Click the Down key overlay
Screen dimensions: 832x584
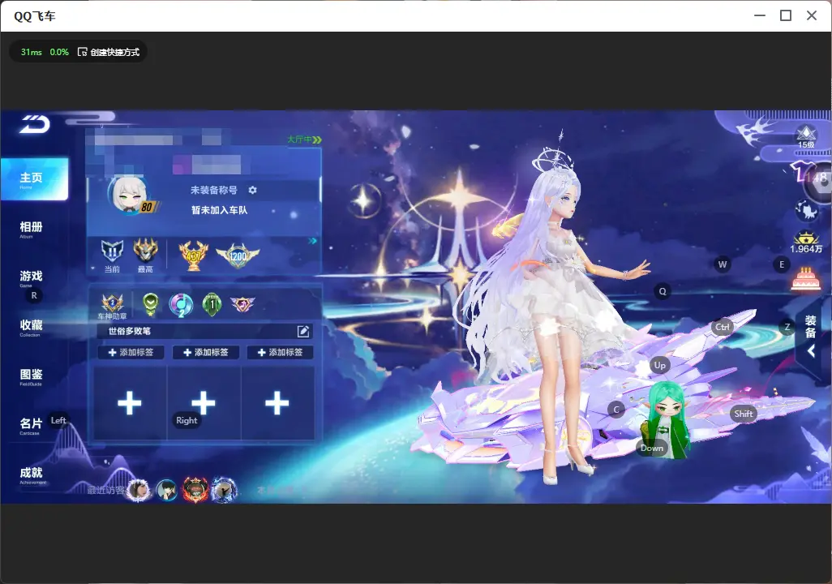652,448
